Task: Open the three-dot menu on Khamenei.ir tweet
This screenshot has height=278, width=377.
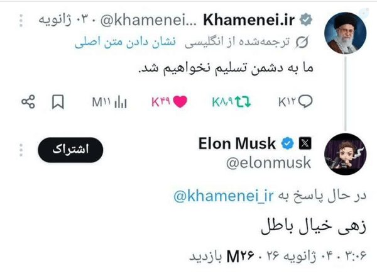Action: (21, 21)
